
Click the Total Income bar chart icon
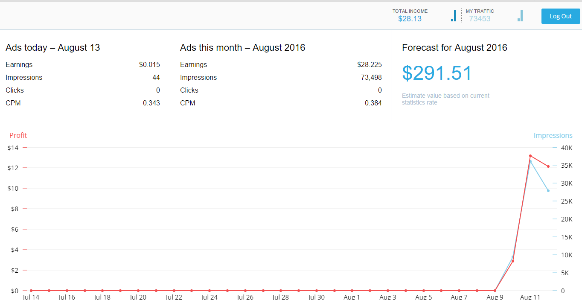tap(454, 16)
